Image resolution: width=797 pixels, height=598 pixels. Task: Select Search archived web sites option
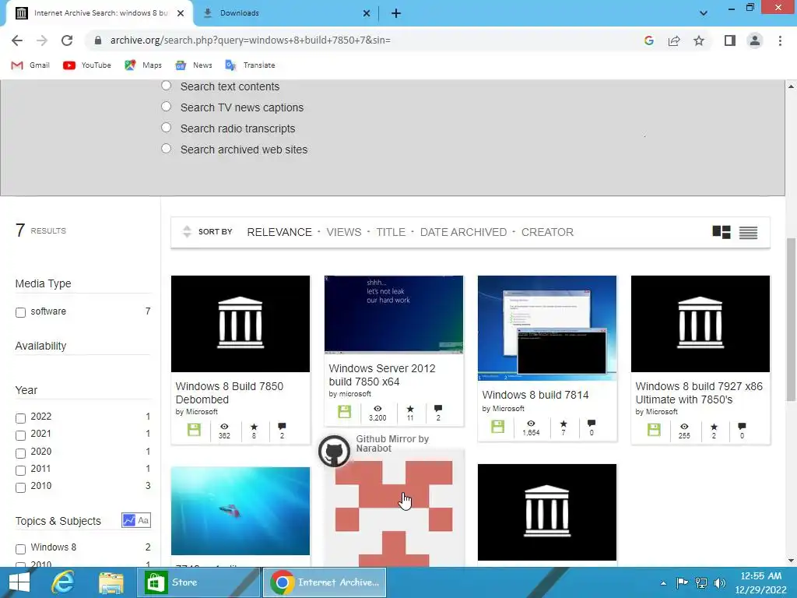click(x=167, y=149)
